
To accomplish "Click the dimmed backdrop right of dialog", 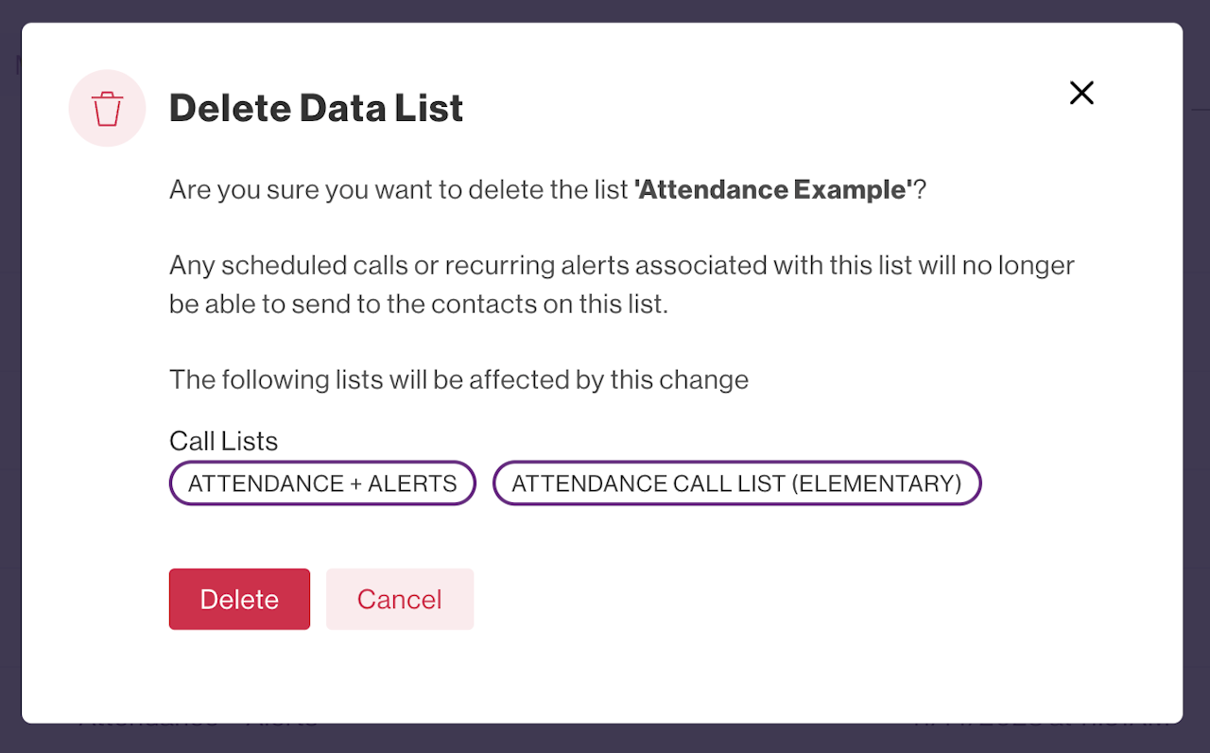I will coord(1196,378).
